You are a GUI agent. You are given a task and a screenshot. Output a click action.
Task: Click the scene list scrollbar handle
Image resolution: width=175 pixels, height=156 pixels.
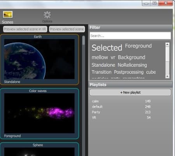[x=84, y=40]
